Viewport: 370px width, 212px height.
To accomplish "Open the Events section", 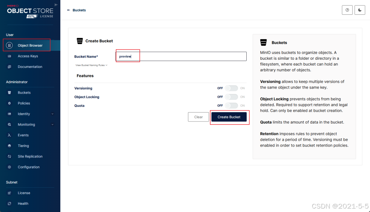I will pyautogui.click(x=24, y=135).
